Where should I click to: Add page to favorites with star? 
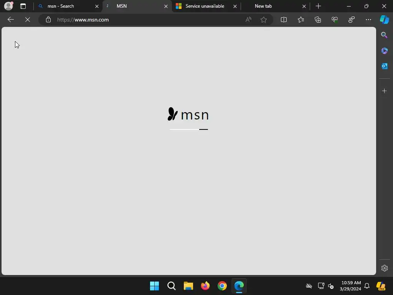(x=263, y=20)
